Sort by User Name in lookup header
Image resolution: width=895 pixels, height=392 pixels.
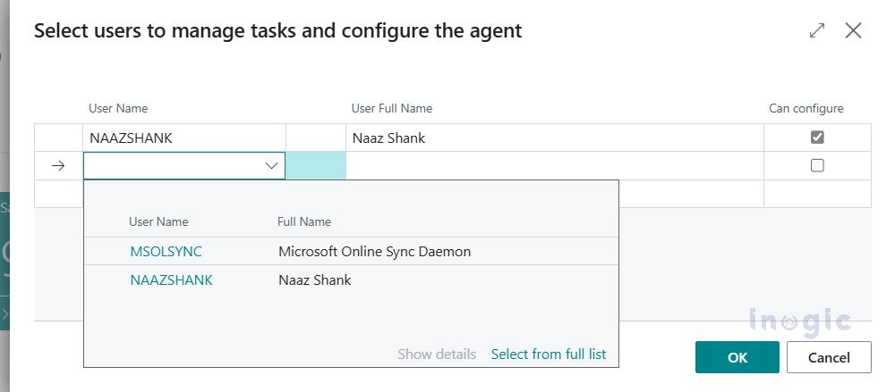pos(158,221)
